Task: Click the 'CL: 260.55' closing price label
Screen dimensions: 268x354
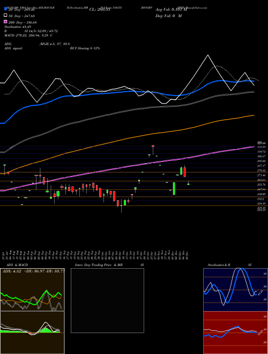Action: 100,10
